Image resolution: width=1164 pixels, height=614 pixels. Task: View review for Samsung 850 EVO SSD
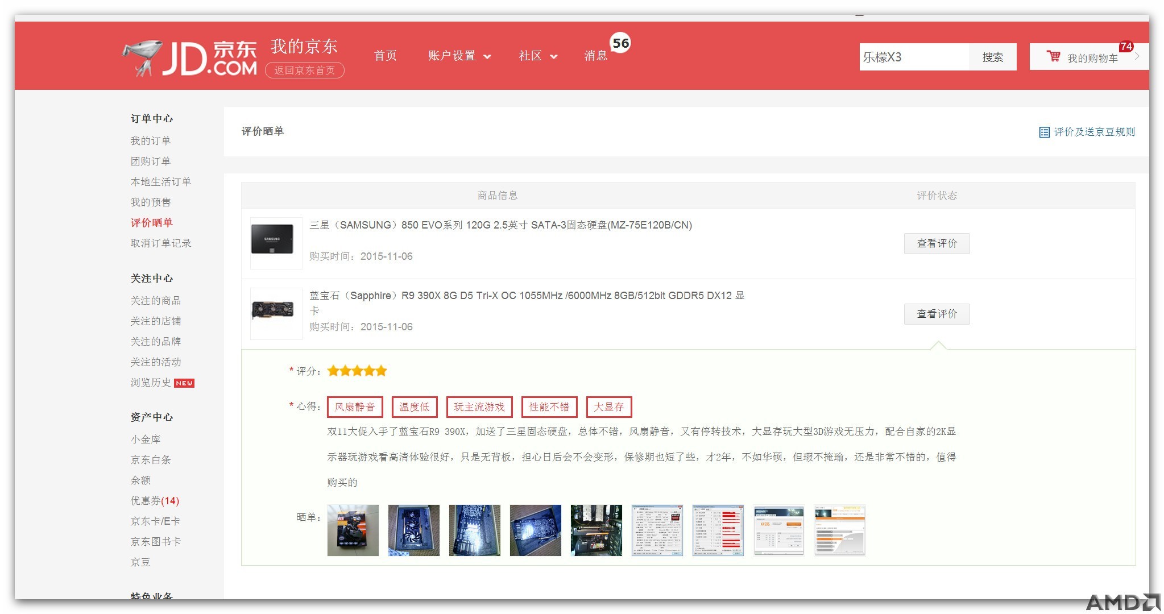937,243
